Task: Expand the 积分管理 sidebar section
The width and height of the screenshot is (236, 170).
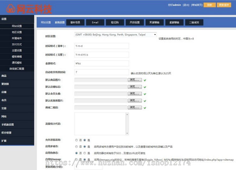Action: pyautogui.click(x=17, y=132)
